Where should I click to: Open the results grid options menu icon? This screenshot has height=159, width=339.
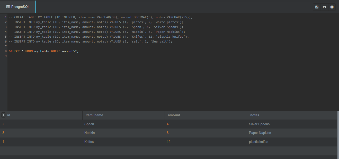pyautogui.click(x=3, y=115)
